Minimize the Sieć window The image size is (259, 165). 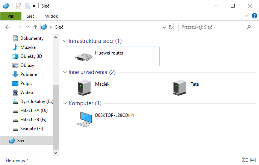[216, 6]
